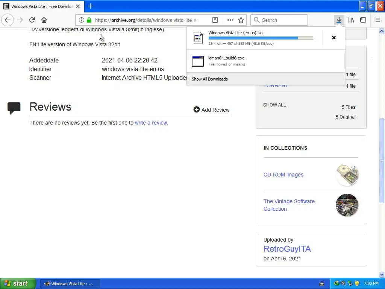Click Windows Vista Lite taskbar button
The width and height of the screenshot is (385, 289).
(70, 284)
